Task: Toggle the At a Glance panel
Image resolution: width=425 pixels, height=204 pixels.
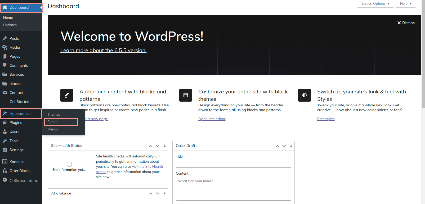Action: point(164,193)
